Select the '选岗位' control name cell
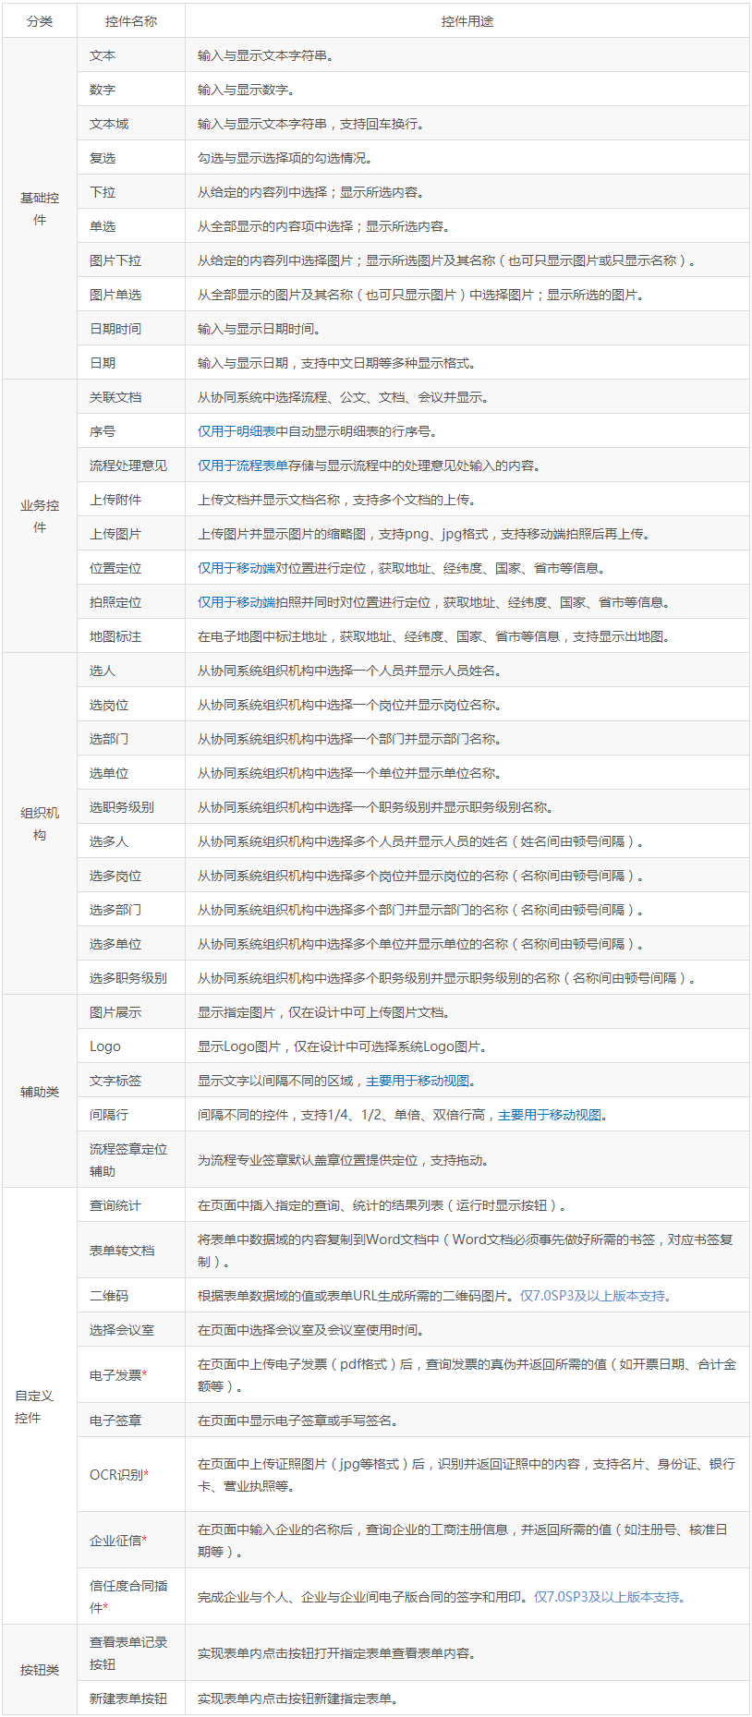The height and width of the screenshot is (1717, 752). (131, 705)
